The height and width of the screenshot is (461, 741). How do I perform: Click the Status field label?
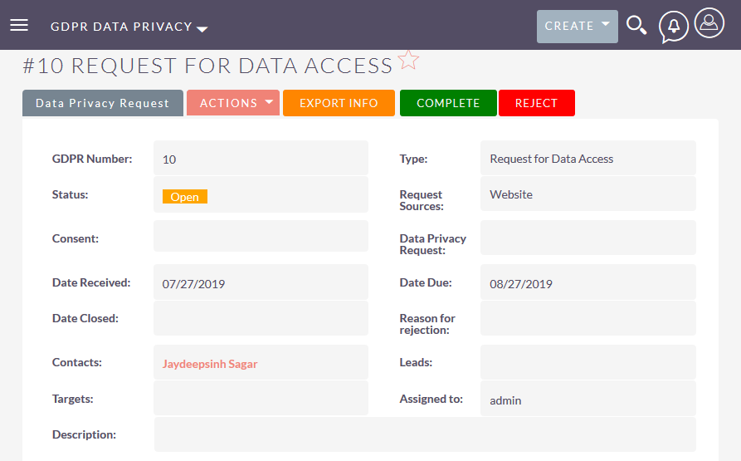pos(70,194)
